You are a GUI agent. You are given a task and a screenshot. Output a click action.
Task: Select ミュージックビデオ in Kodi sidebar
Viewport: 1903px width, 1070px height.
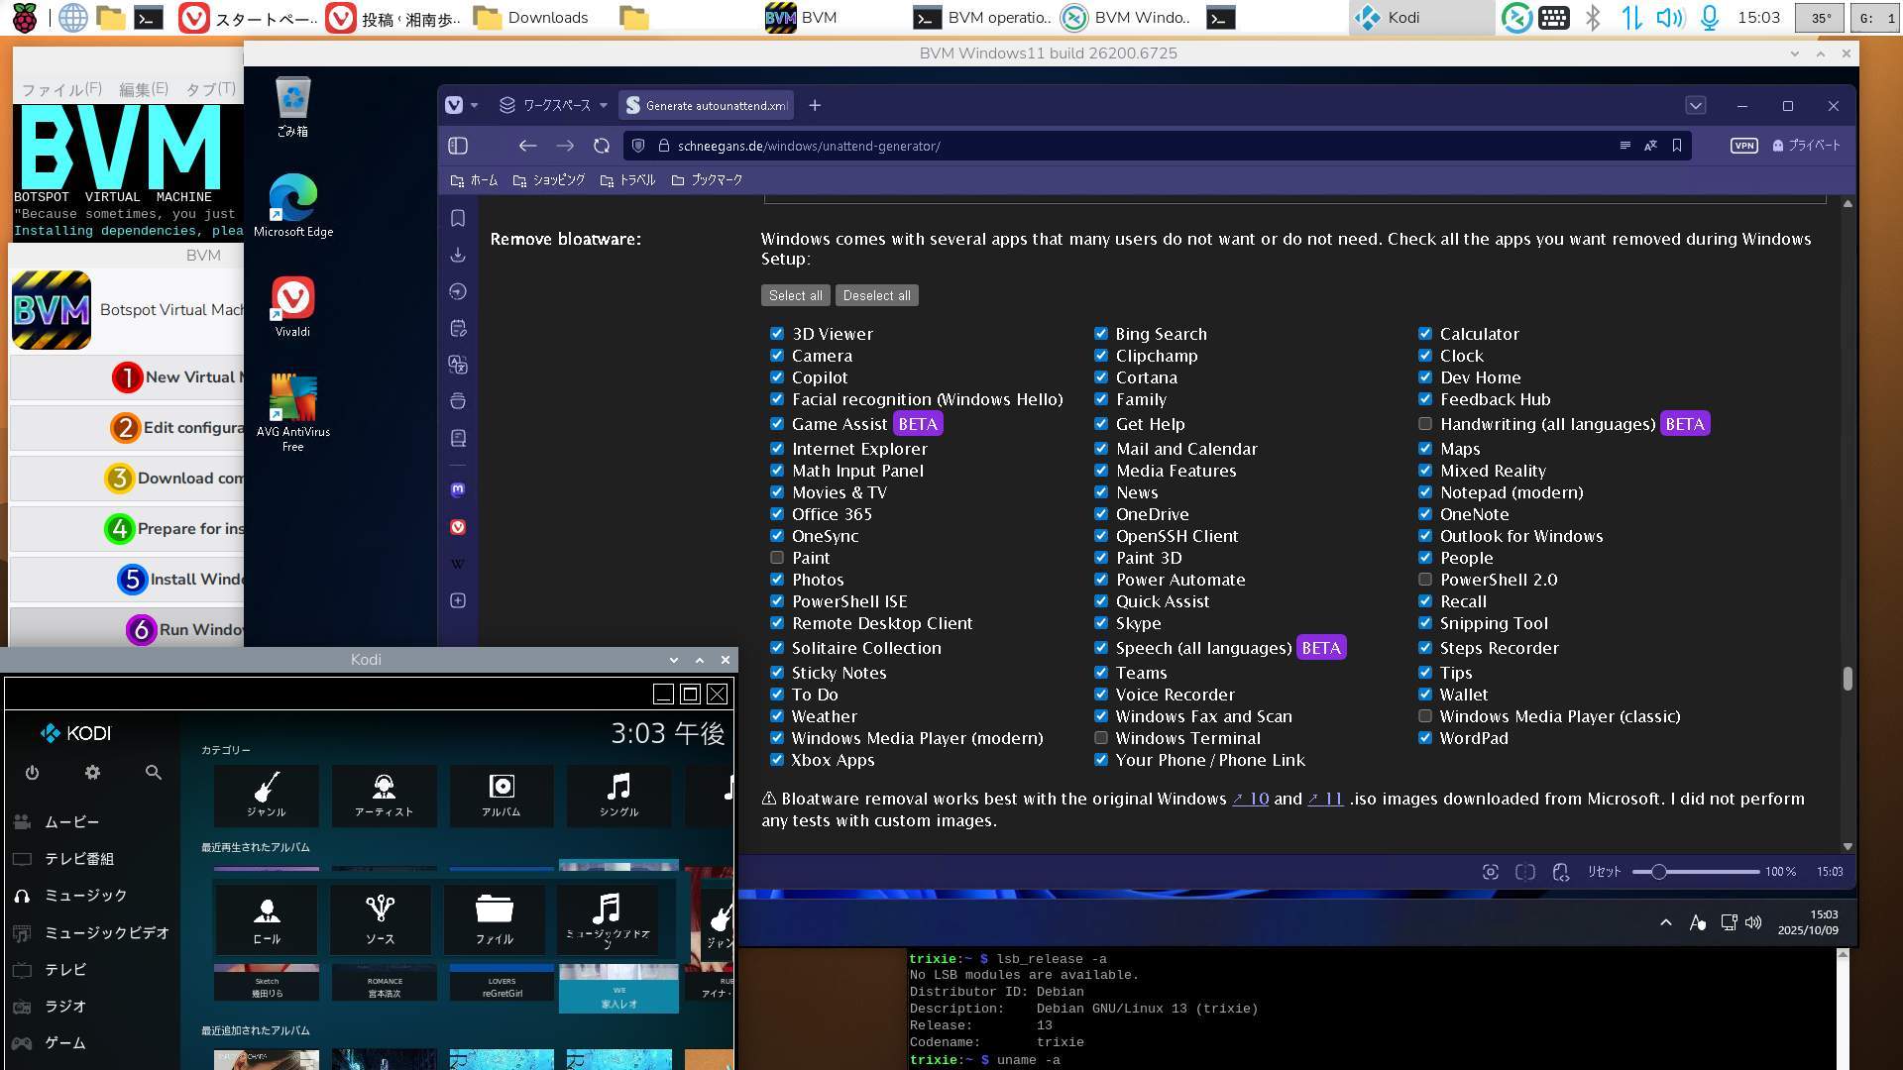[106, 933]
